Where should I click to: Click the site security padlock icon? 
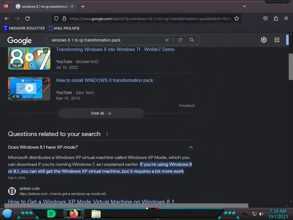64,19
